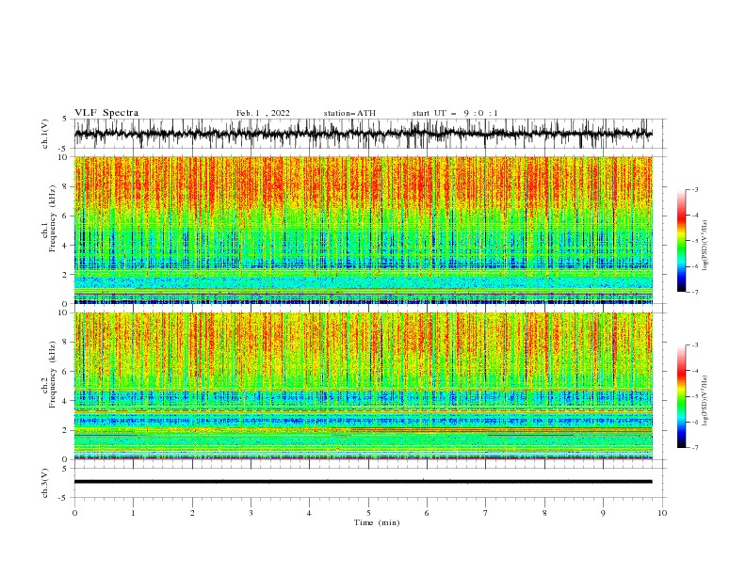The width and height of the screenshot is (746, 576).
Task: Click the time axis tick label 8
Action: (x=544, y=513)
